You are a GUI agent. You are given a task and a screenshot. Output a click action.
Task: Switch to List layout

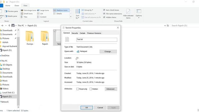pyautogui.click(x=40, y=14)
